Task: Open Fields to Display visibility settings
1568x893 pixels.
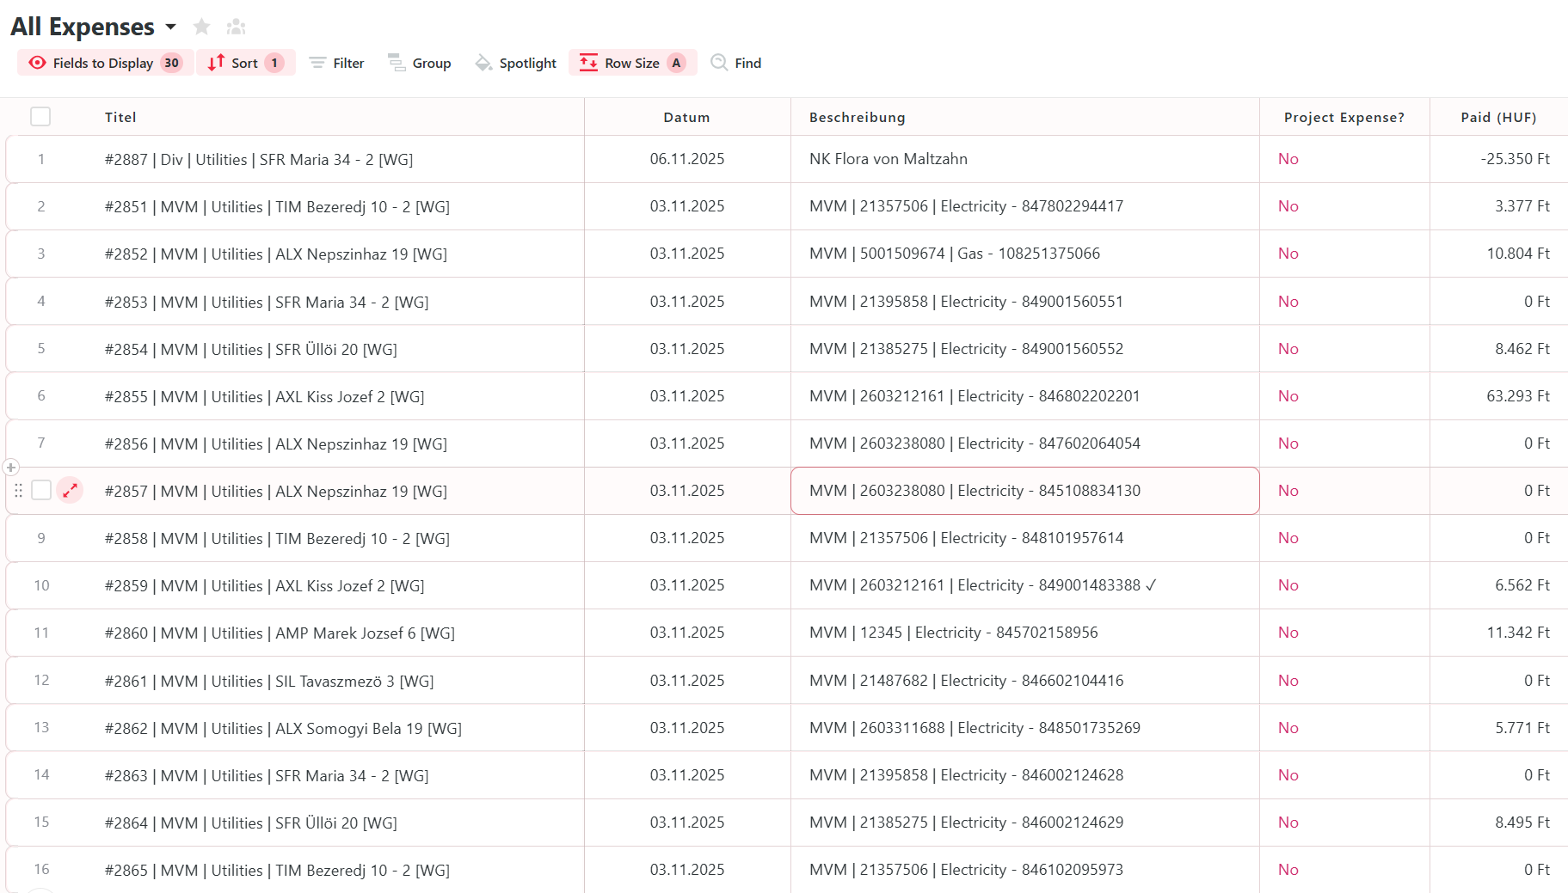Action: click(x=105, y=63)
